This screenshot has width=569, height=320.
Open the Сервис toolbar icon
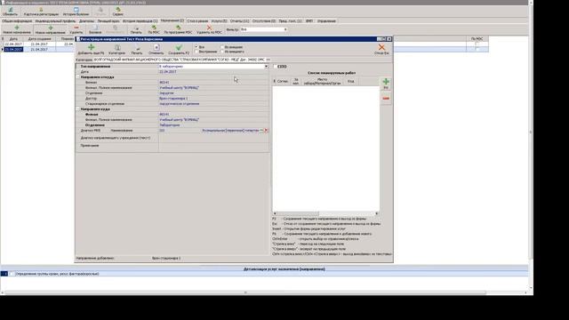click(x=118, y=12)
